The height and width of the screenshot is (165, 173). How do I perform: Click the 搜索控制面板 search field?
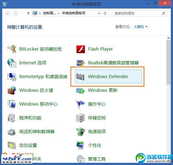tap(140, 13)
